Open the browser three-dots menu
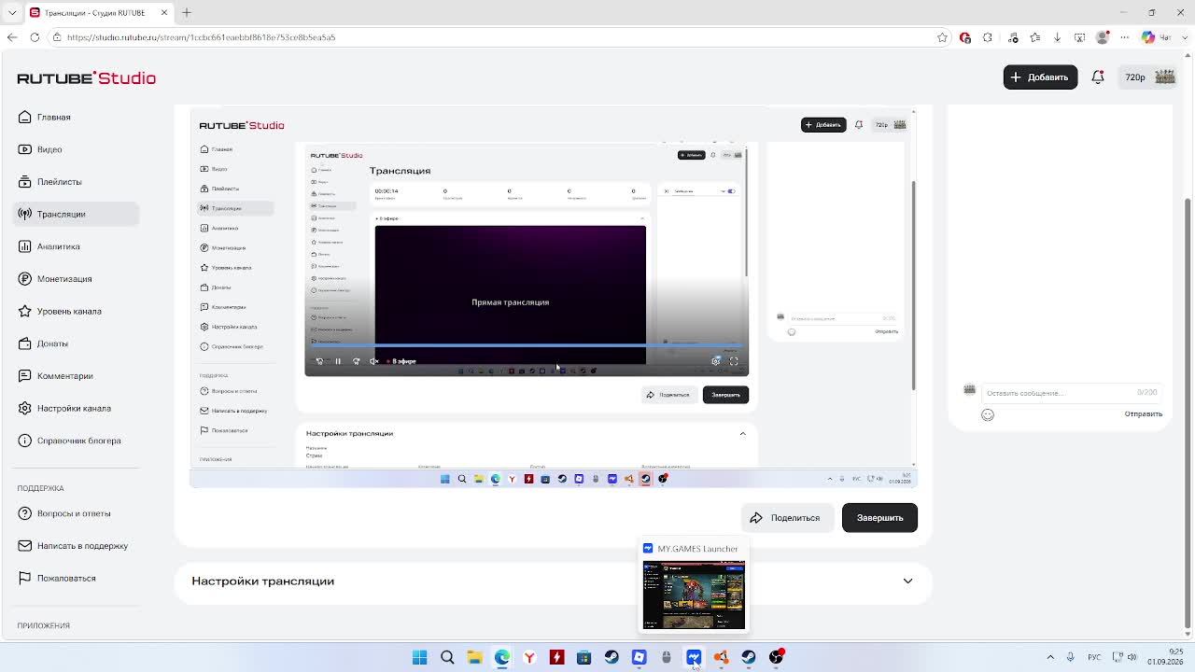This screenshot has width=1195, height=672. coord(1125,37)
